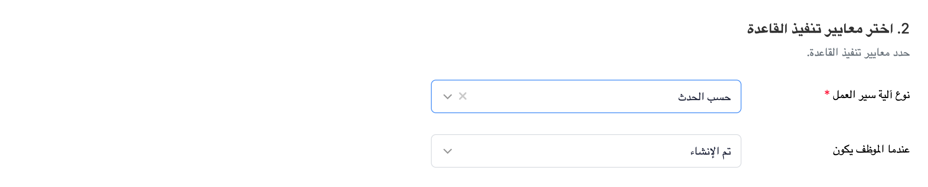Click the heading 'اختر معايير تنفيذ القاعدة'
The height and width of the screenshot is (187, 928).
(x=821, y=29)
